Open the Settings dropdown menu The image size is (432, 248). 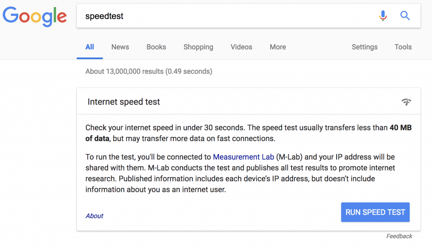click(x=364, y=47)
